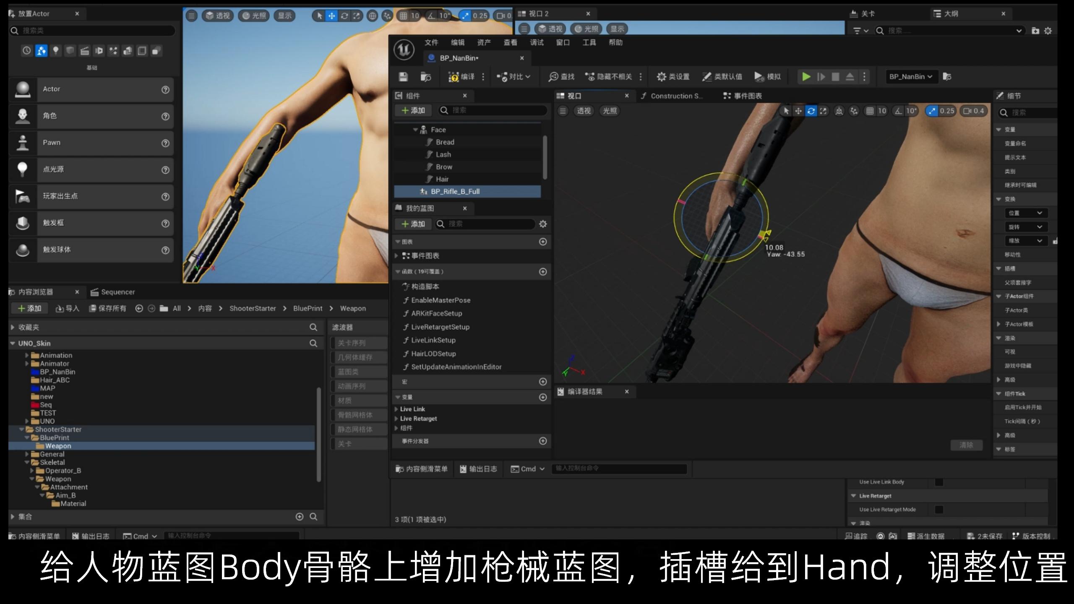The image size is (1074, 604).
Task: Open the 对比 diff dropdown
Action: [514, 77]
